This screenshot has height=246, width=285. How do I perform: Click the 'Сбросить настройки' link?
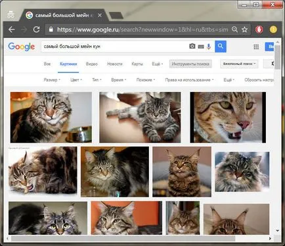[x=259, y=80]
